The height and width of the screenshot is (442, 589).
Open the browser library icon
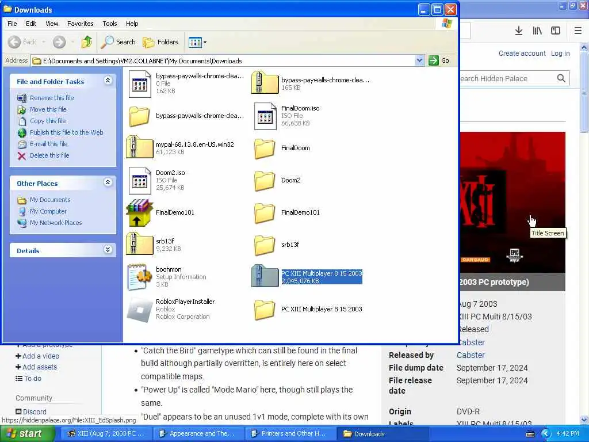pyautogui.click(x=537, y=31)
